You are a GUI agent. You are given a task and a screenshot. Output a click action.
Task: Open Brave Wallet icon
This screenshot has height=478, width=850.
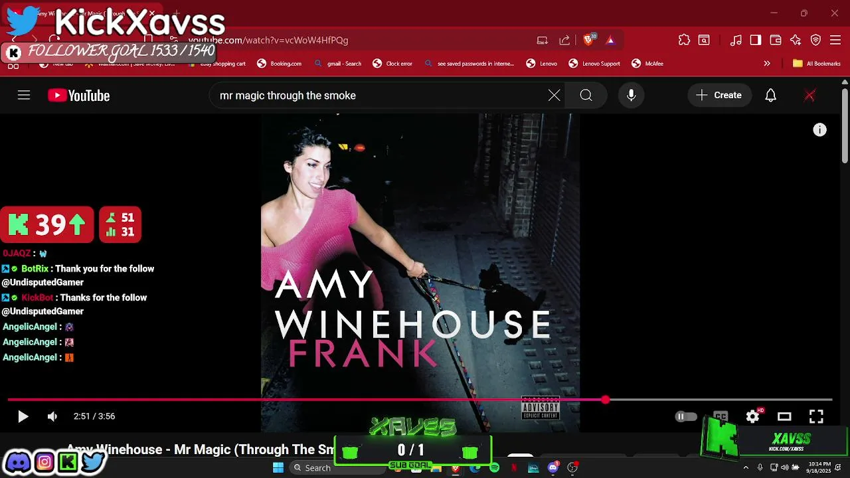tap(776, 40)
